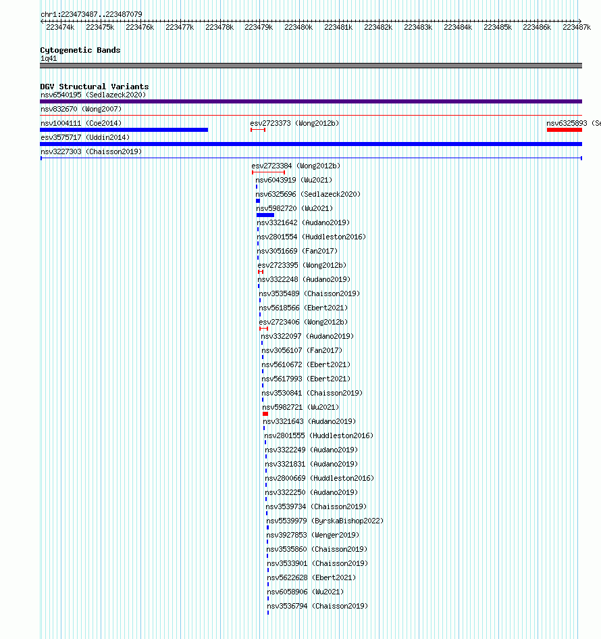Open nsv3533901 (Chaisson2019) label
The height and width of the screenshot is (639, 601).
317,564
